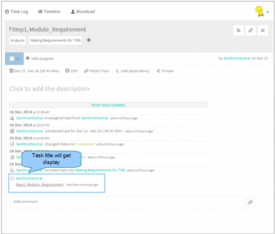Open the Time Log tab
Viewport: 275px width, 234px height.
pos(16,12)
